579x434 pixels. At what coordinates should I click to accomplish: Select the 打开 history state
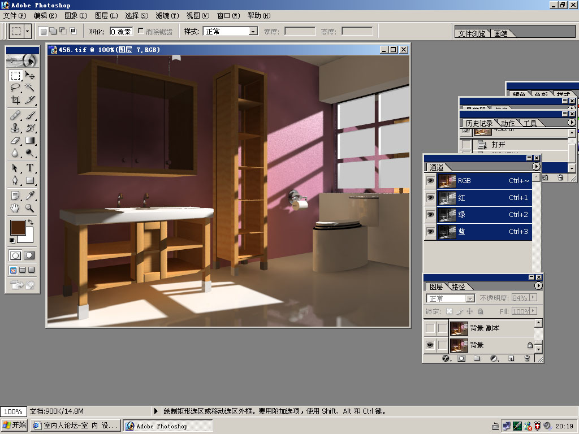coord(514,144)
